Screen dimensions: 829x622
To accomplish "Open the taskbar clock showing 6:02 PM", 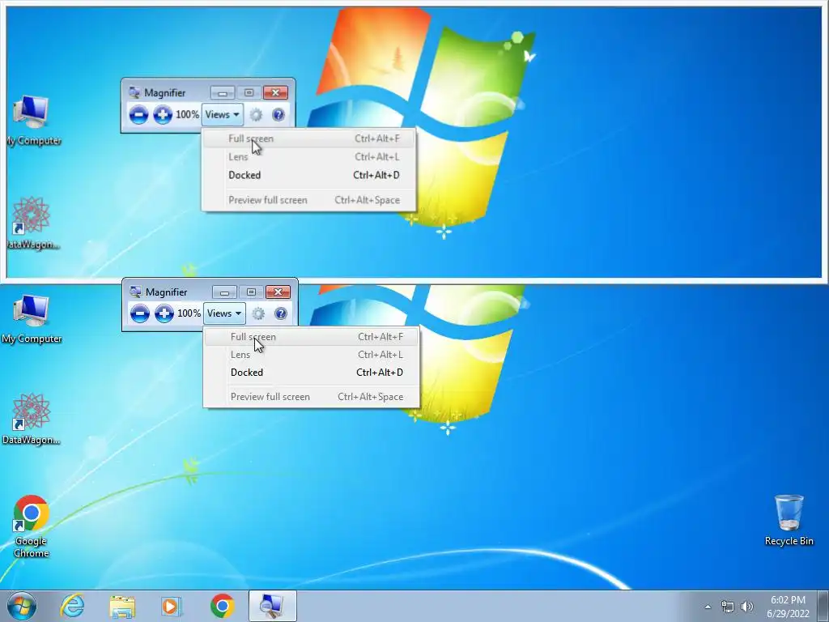I will click(788, 607).
